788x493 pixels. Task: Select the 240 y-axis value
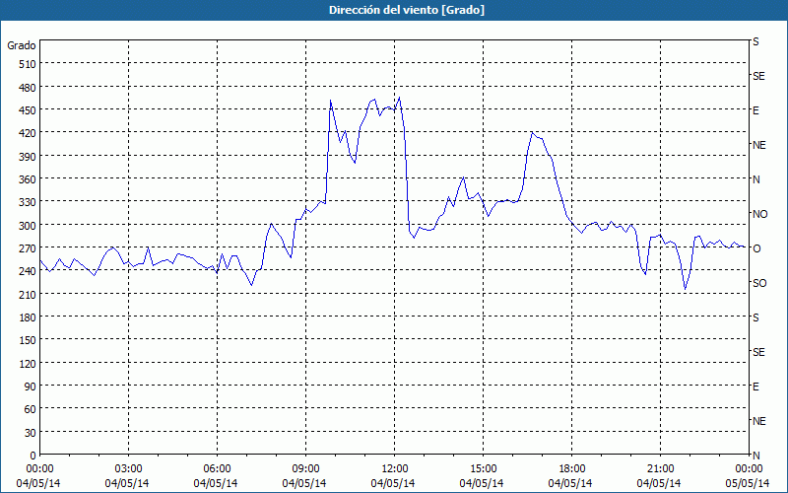click(x=29, y=272)
